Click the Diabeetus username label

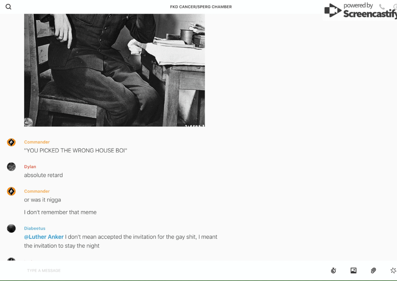click(34, 228)
